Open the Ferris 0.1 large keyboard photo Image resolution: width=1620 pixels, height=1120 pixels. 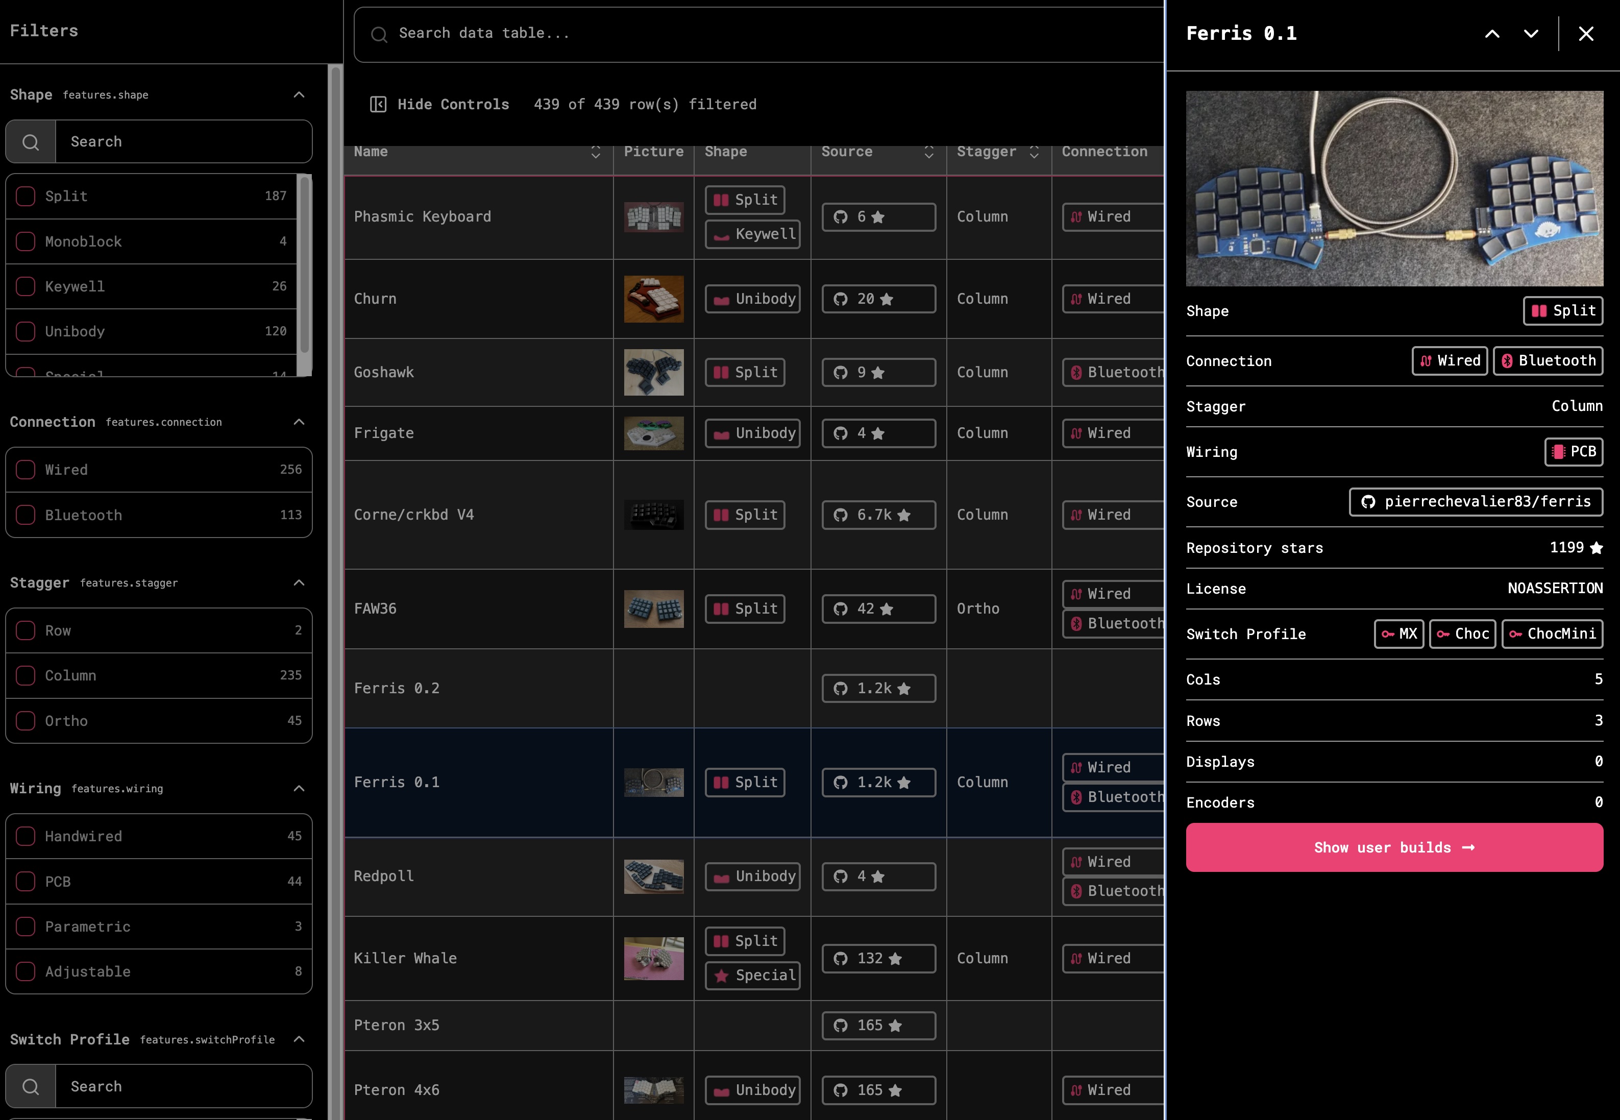point(1394,189)
